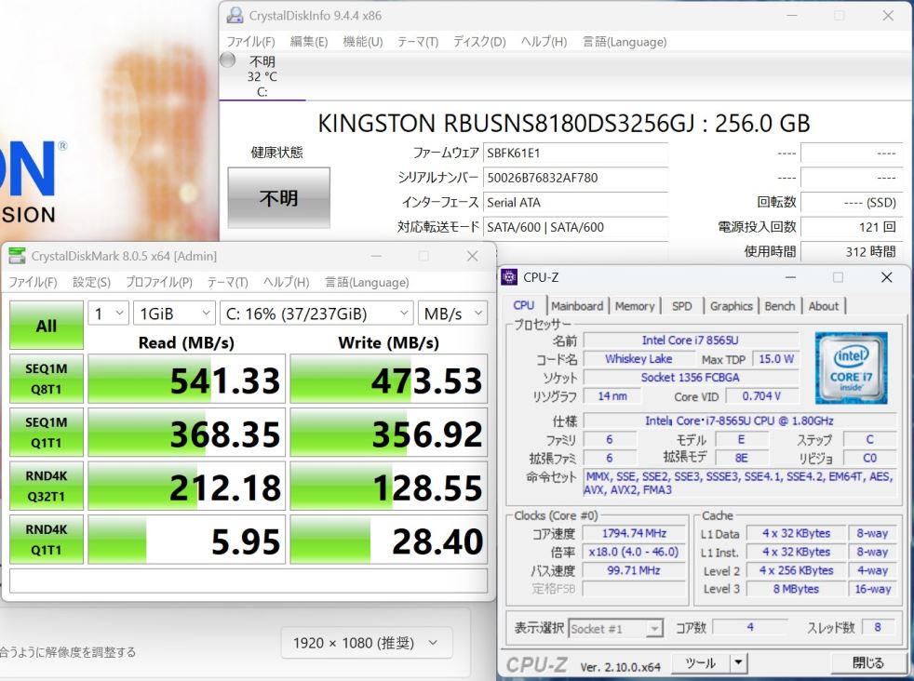Click the firmware field SBFK61E1
The width and height of the screenshot is (914, 681).
point(575,154)
